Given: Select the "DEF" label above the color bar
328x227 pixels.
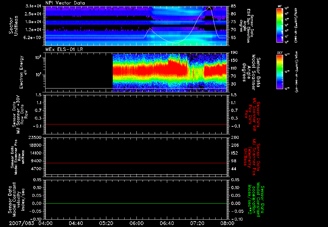Looking at the screenshot, I should (x=280, y=53).
